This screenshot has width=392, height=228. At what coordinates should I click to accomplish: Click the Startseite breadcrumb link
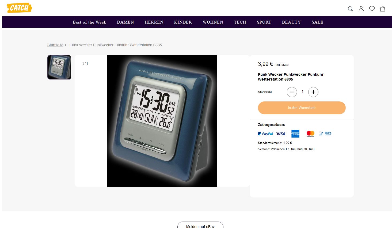tap(55, 45)
